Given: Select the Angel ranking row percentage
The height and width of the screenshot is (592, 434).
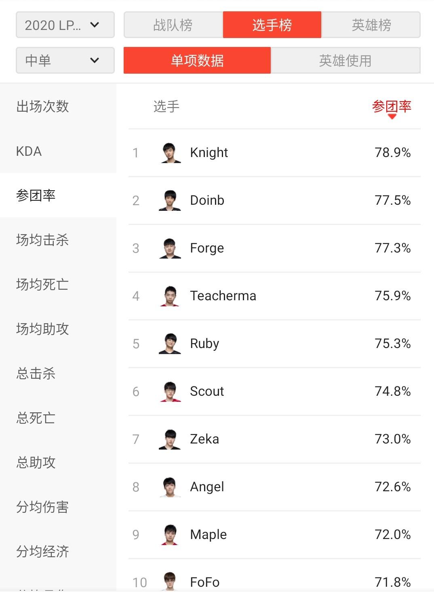Looking at the screenshot, I should 392,487.
